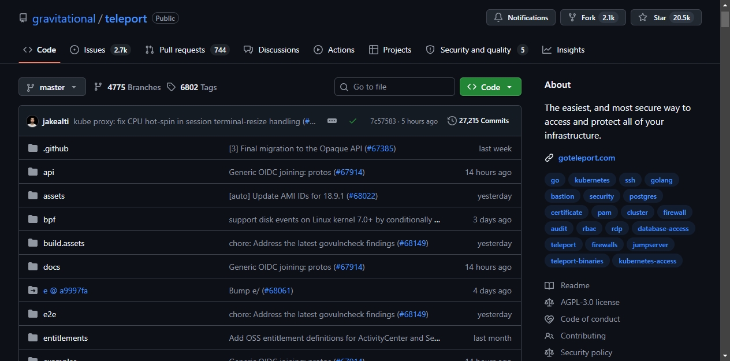Click the database-access topic tag
This screenshot has width=730, height=361.
point(663,229)
